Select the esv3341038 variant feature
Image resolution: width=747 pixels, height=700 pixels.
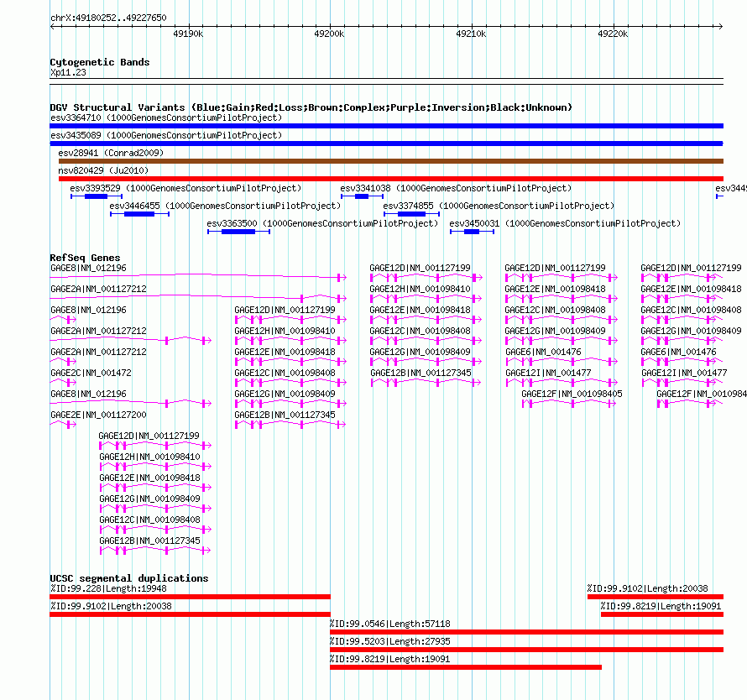tap(362, 196)
